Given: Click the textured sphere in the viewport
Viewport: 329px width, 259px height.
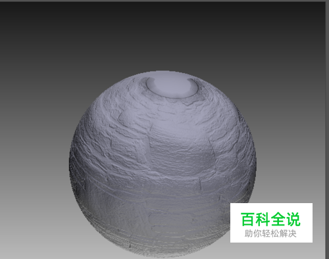Looking at the screenshot, I should coord(163,164).
